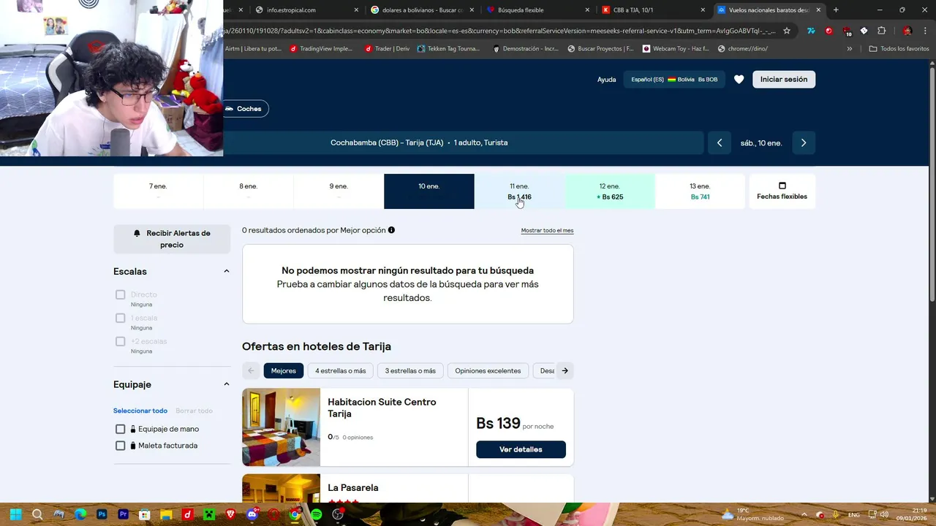This screenshot has height=526, width=936.
Task: Select the 4 estrellas o más chip
Action: (x=340, y=370)
